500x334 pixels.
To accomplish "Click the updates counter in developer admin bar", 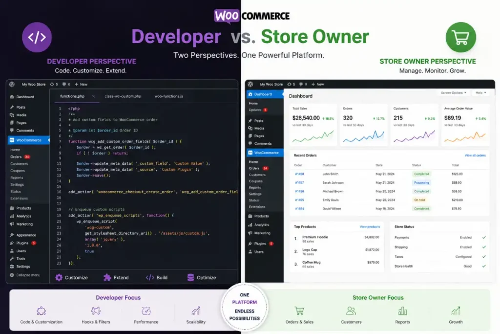I will click(x=54, y=84).
